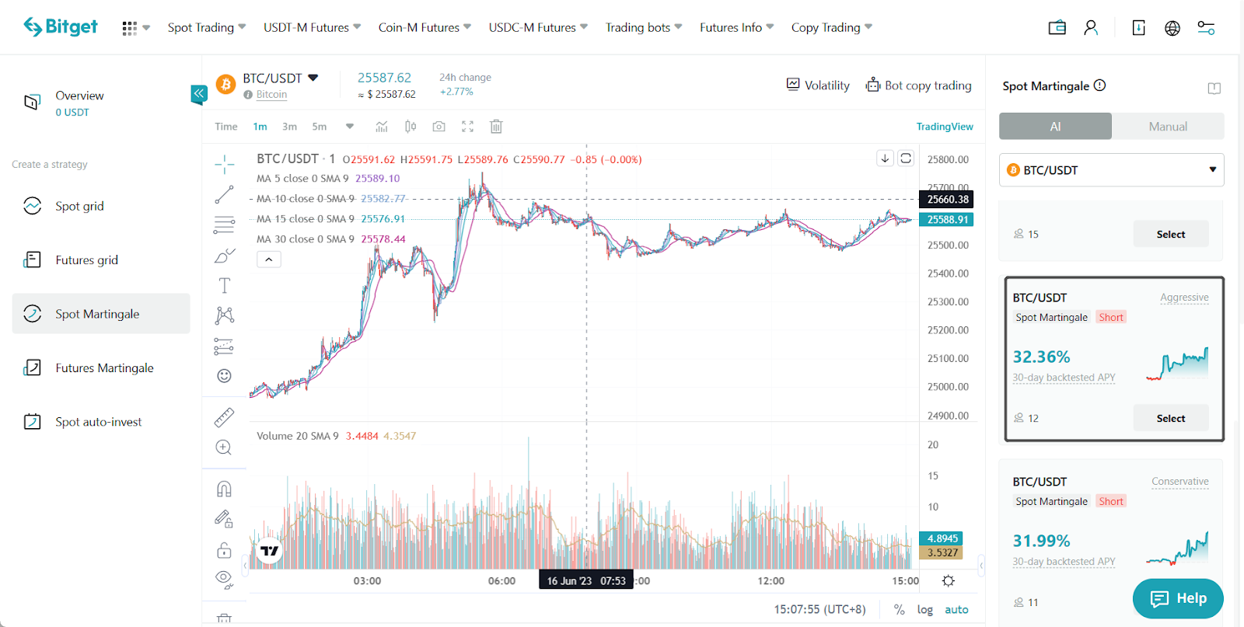Set chart interval to 3m
1244x627 pixels.
coord(289,127)
